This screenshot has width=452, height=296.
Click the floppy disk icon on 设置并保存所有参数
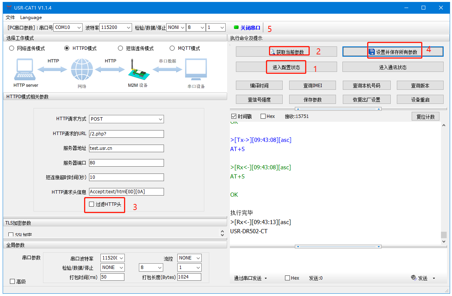(x=372, y=52)
